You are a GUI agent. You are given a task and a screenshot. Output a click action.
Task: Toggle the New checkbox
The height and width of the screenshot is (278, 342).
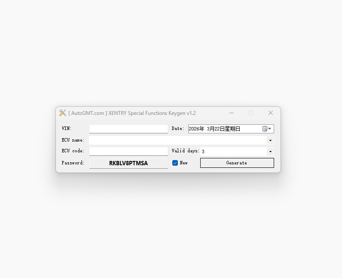click(x=175, y=163)
